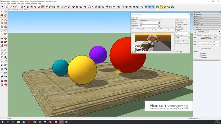Open File Explorer from taskbar
The width and height of the screenshot is (221, 124).
(18, 122)
